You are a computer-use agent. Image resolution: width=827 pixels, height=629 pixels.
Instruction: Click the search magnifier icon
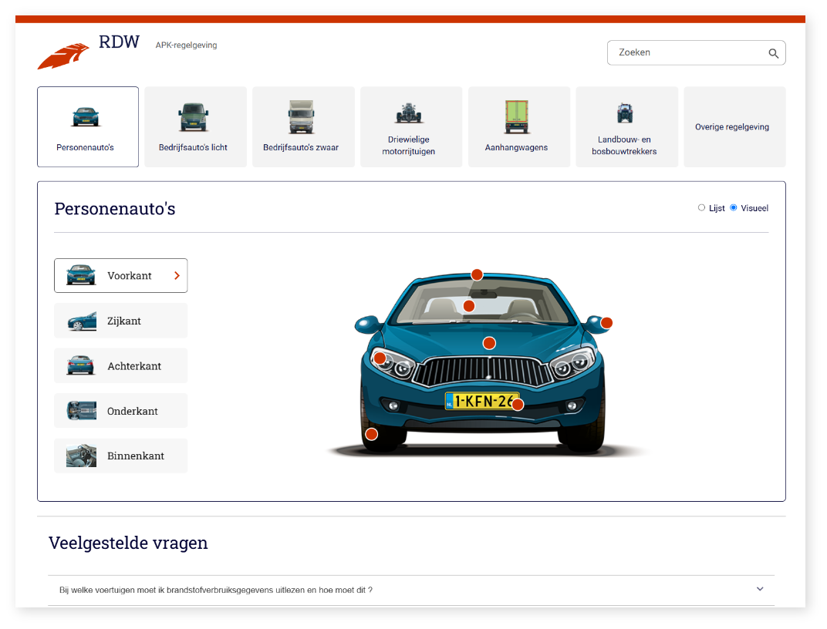773,53
